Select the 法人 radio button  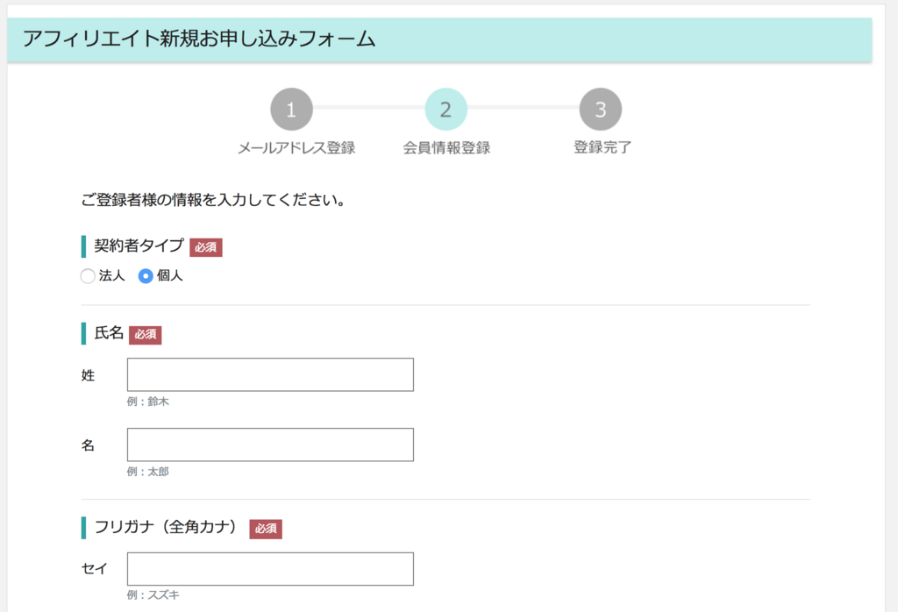tap(88, 276)
